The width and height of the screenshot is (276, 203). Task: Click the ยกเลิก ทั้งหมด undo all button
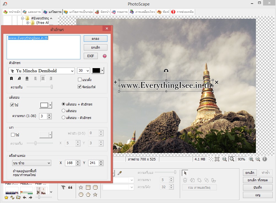coord(258,180)
